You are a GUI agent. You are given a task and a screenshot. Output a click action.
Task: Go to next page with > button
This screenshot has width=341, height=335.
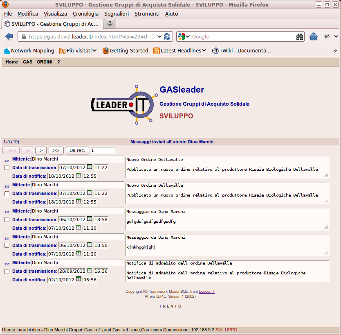pyautogui.click(x=41, y=150)
